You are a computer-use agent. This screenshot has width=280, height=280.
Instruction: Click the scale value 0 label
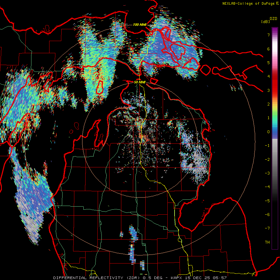pyautogui.click(x=268, y=132)
